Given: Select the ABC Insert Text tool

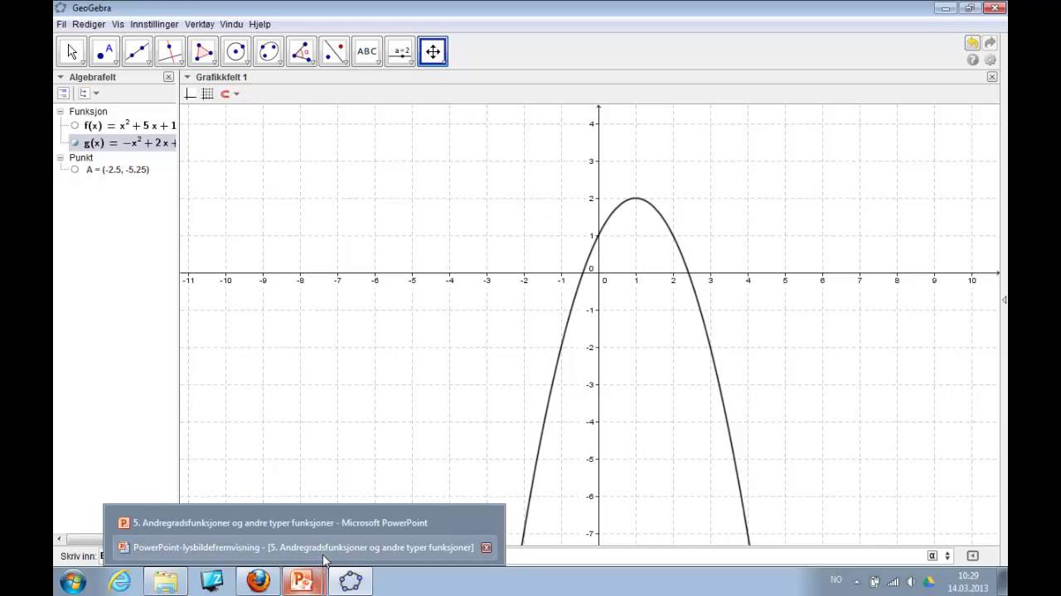Looking at the screenshot, I should (367, 51).
